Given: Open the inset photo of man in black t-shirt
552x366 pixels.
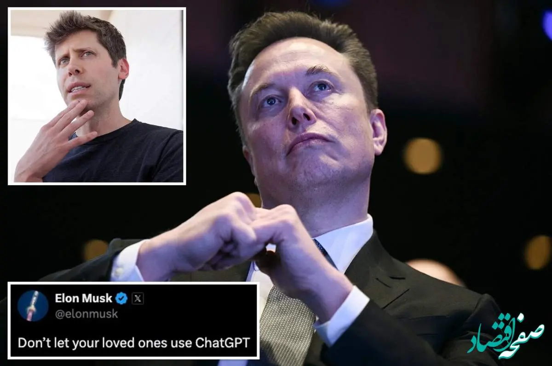Looking at the screenshot, I should point(97,96).
